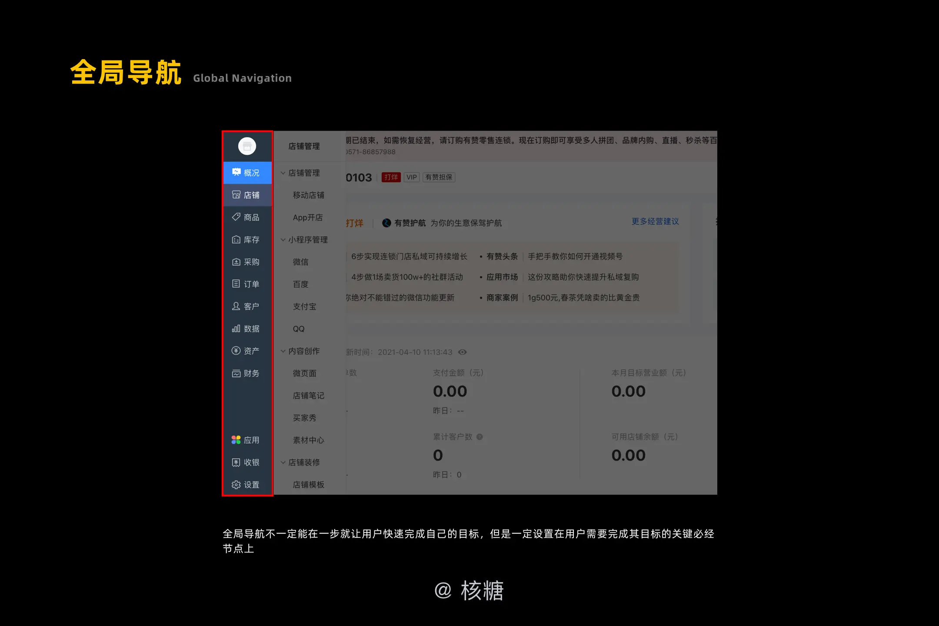Select the 概况 overview icon
This screenshot has height=626, width=939.
[236, 172]
